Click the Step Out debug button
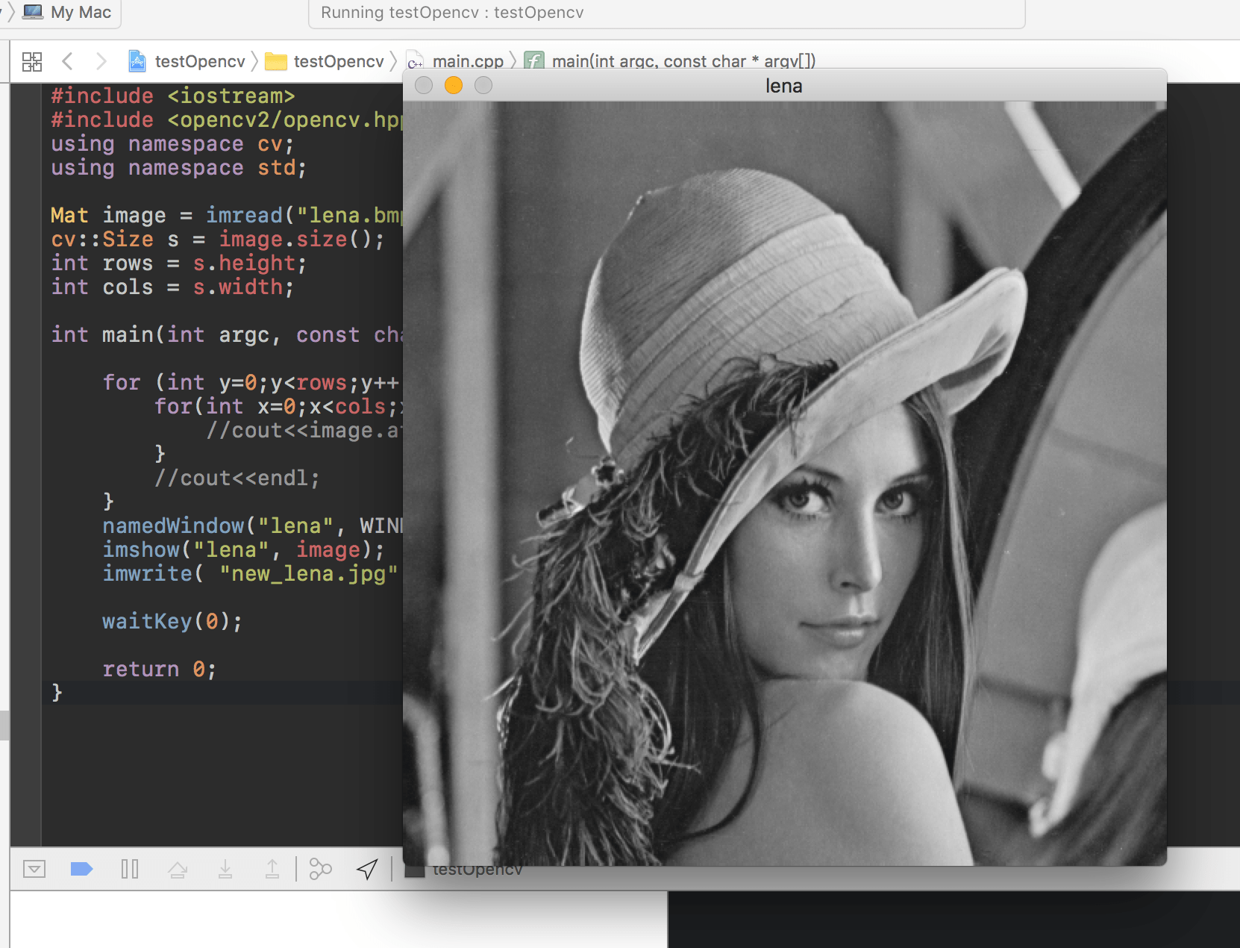This screenshot has height=948, width=1240. pos(272,869)
